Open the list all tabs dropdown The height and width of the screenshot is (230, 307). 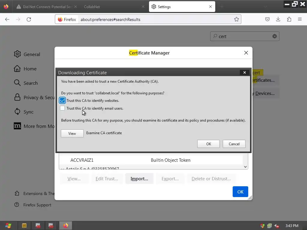coord(265,7)
